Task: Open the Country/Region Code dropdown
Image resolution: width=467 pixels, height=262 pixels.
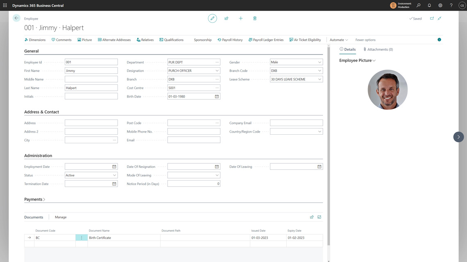Action: [320, 131]
